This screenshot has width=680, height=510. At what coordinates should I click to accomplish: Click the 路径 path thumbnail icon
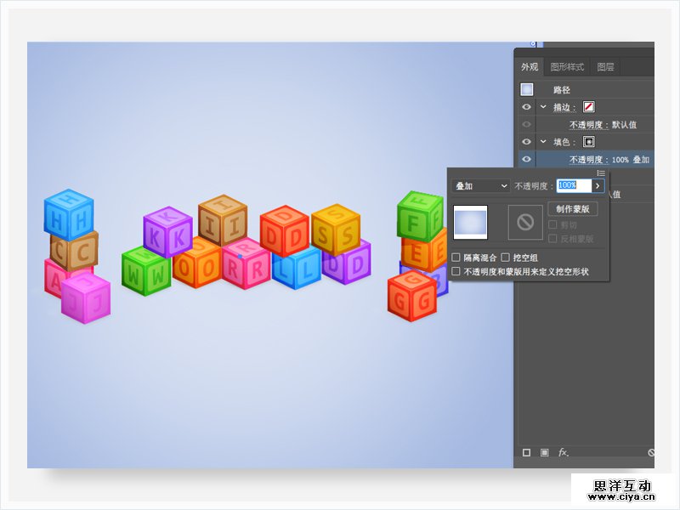click(527, 89)
